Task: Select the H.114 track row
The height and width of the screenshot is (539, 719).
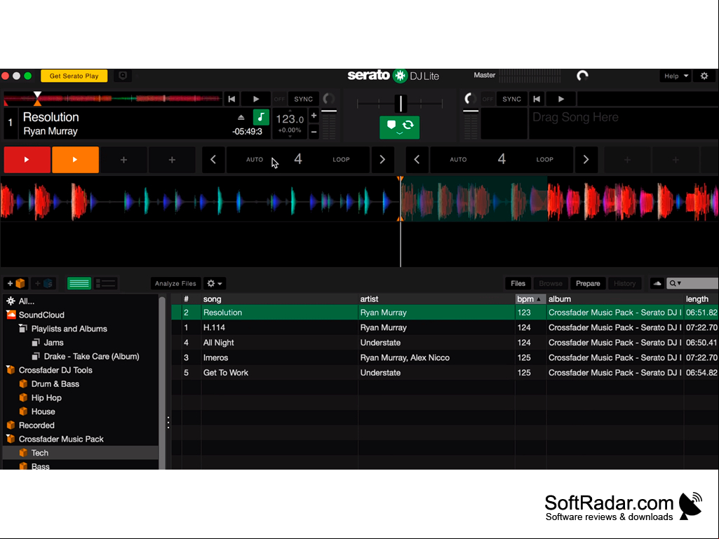Action: 445,327
